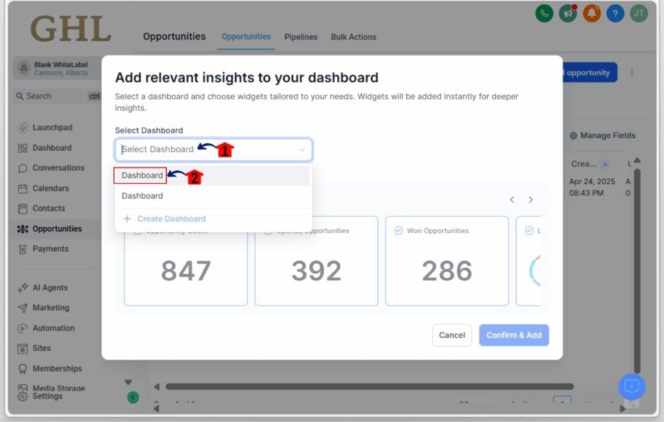Choose the first Dashboard option in list
Screen dimensions: 664x422
212,175
